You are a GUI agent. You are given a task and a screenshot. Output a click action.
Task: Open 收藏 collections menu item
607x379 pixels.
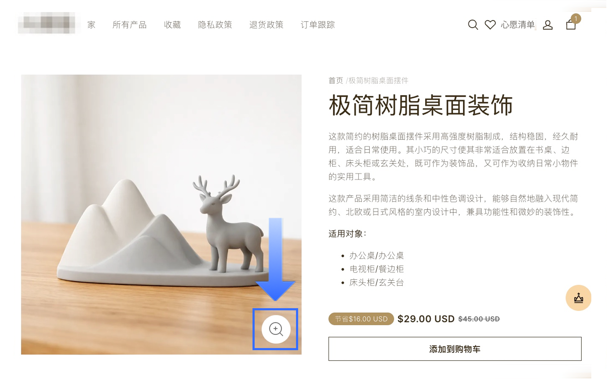pos(172,25)
